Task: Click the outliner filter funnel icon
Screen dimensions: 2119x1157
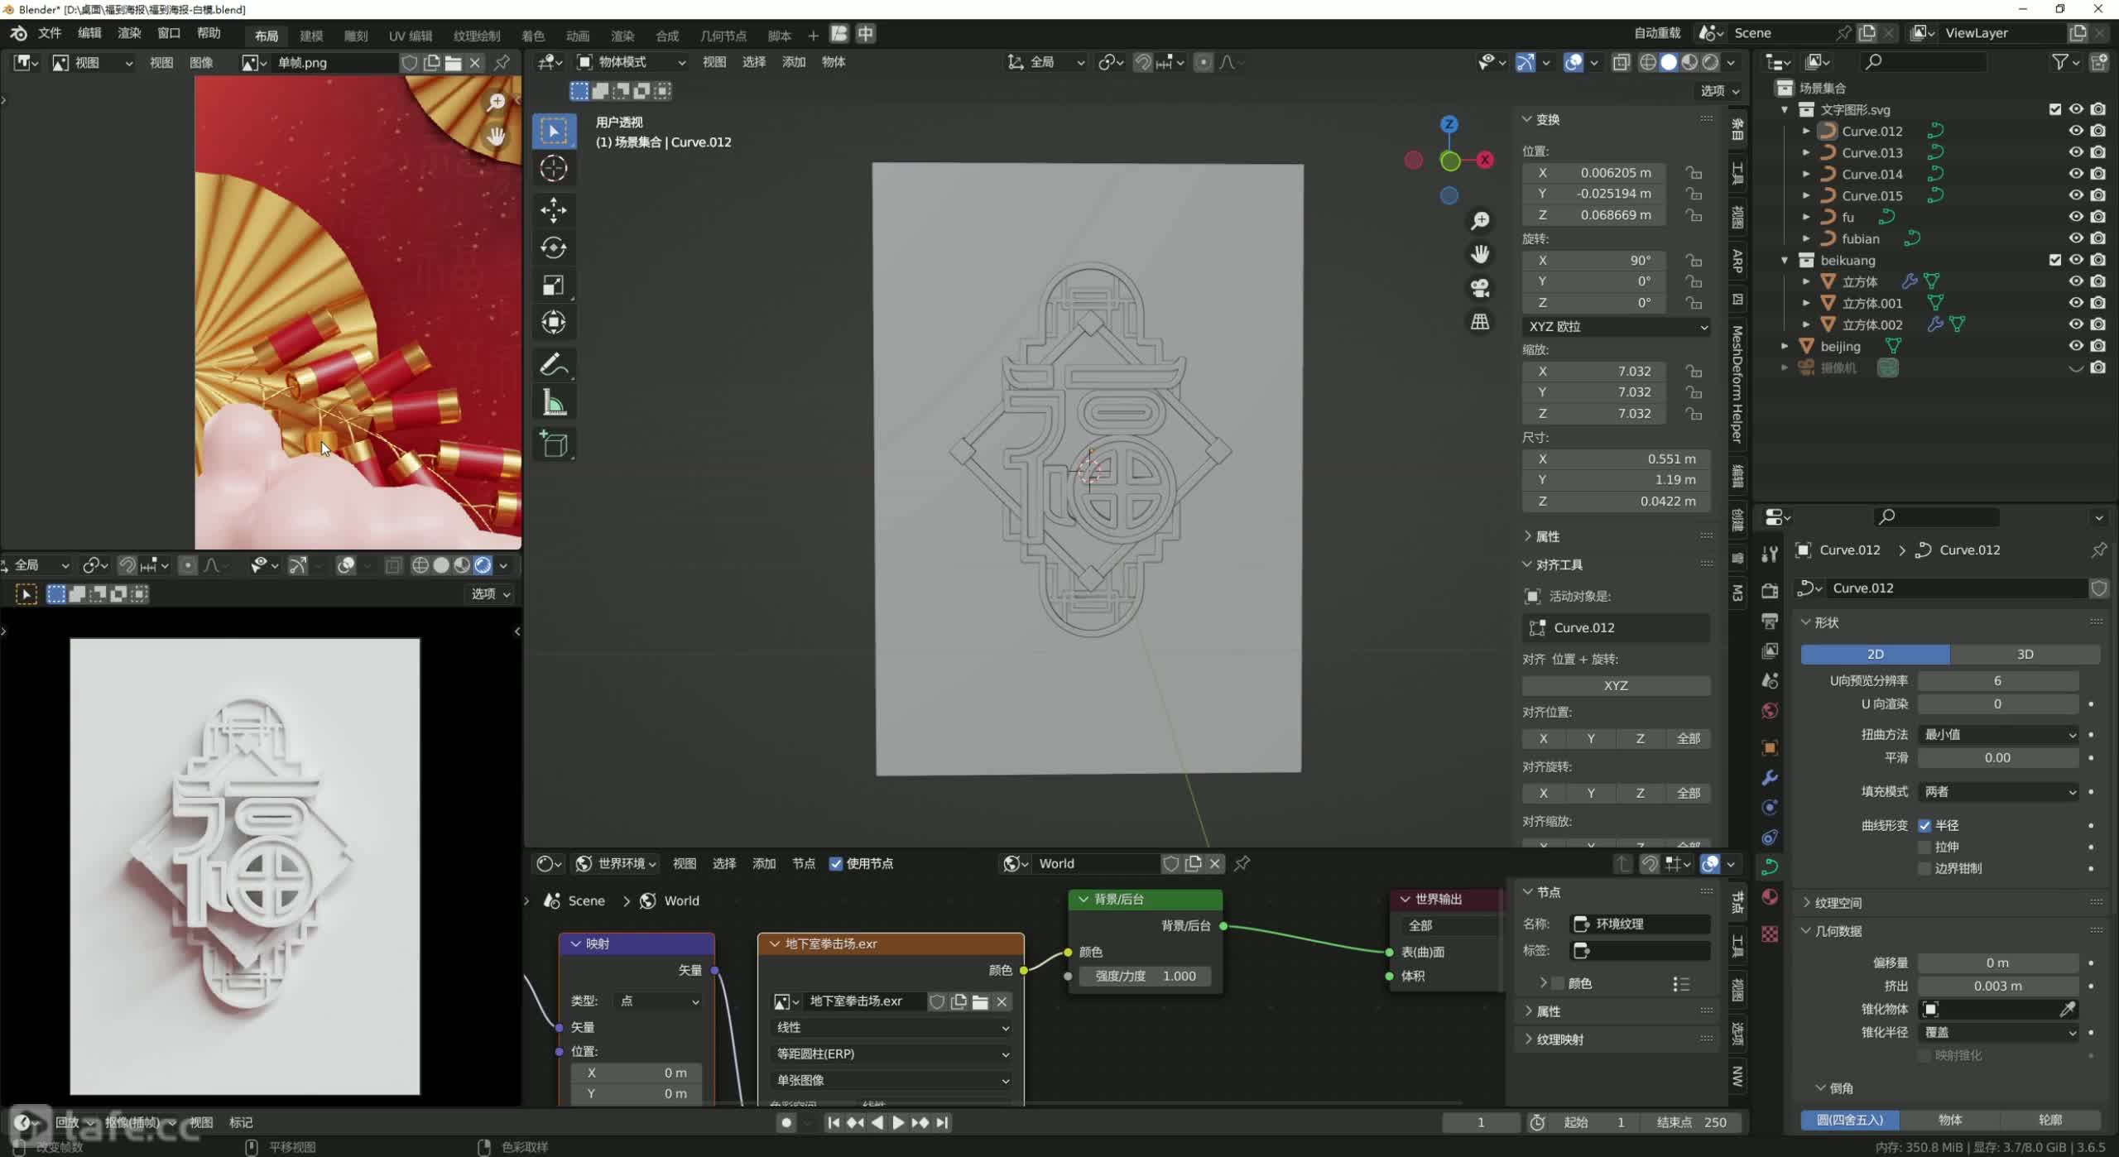Action: (2060, 62)
